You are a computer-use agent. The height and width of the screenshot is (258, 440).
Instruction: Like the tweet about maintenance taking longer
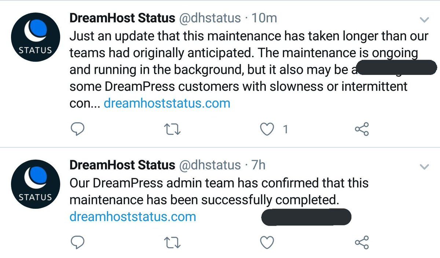pyautogui.click(x=267, y=128)
